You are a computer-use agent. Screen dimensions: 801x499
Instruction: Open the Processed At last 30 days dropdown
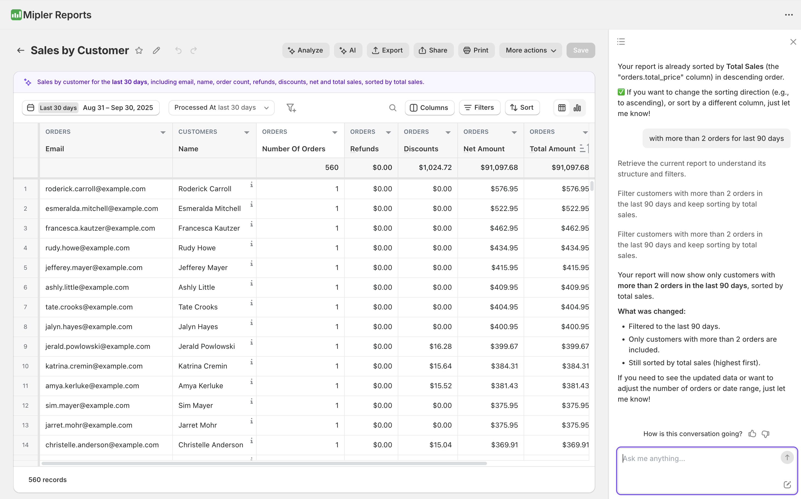coord(222,108)
